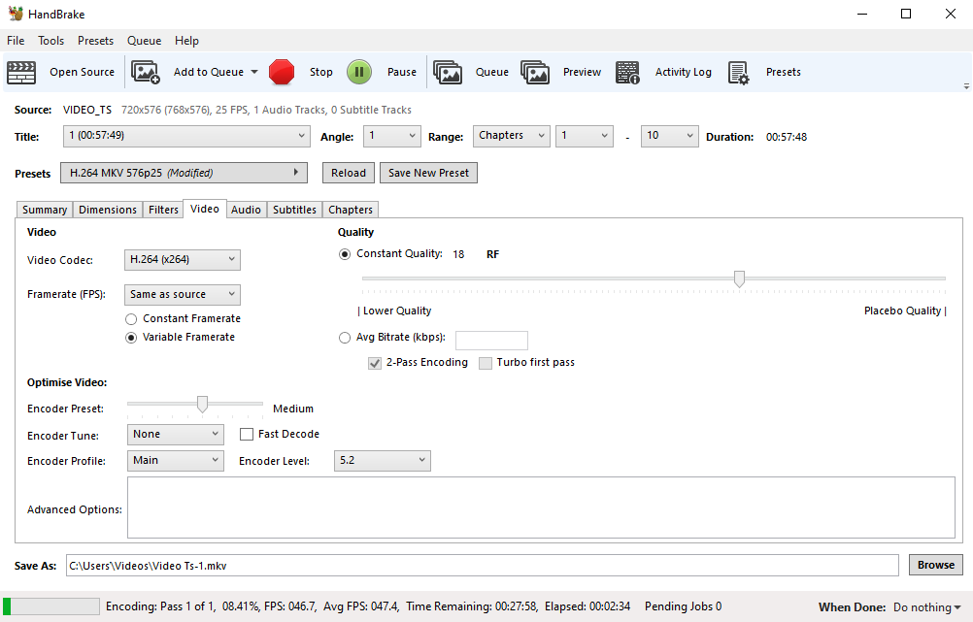This screenshot has width=973, height=622.
Task: Expand the end chapter dropdown showing 10
Action: click(669, 136)
